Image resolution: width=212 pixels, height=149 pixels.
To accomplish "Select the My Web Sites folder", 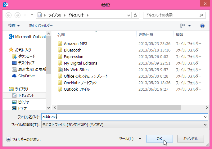I will click(76, 70).
